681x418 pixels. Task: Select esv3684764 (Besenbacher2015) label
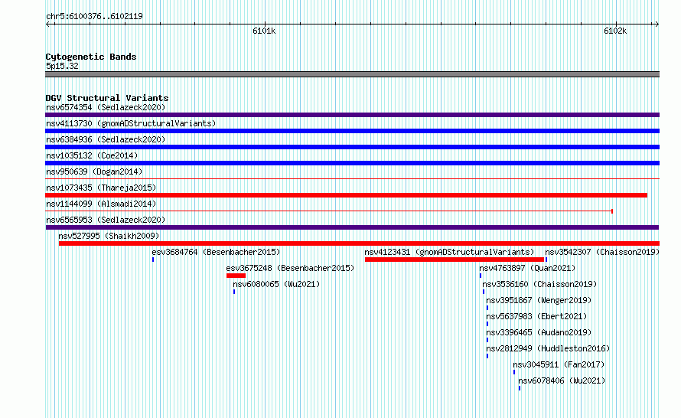pos(216,252)
